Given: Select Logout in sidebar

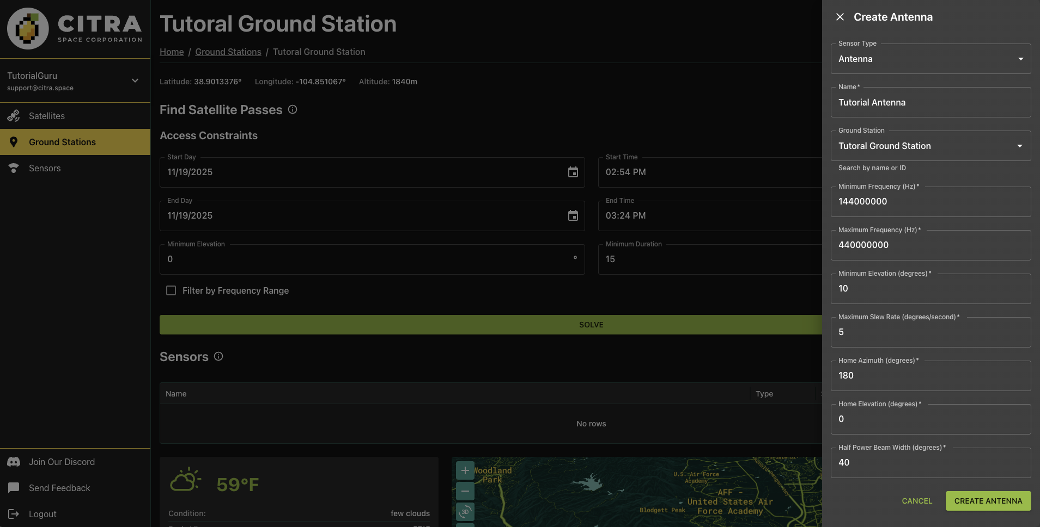Looking at the screenshot, I should 75,514.
